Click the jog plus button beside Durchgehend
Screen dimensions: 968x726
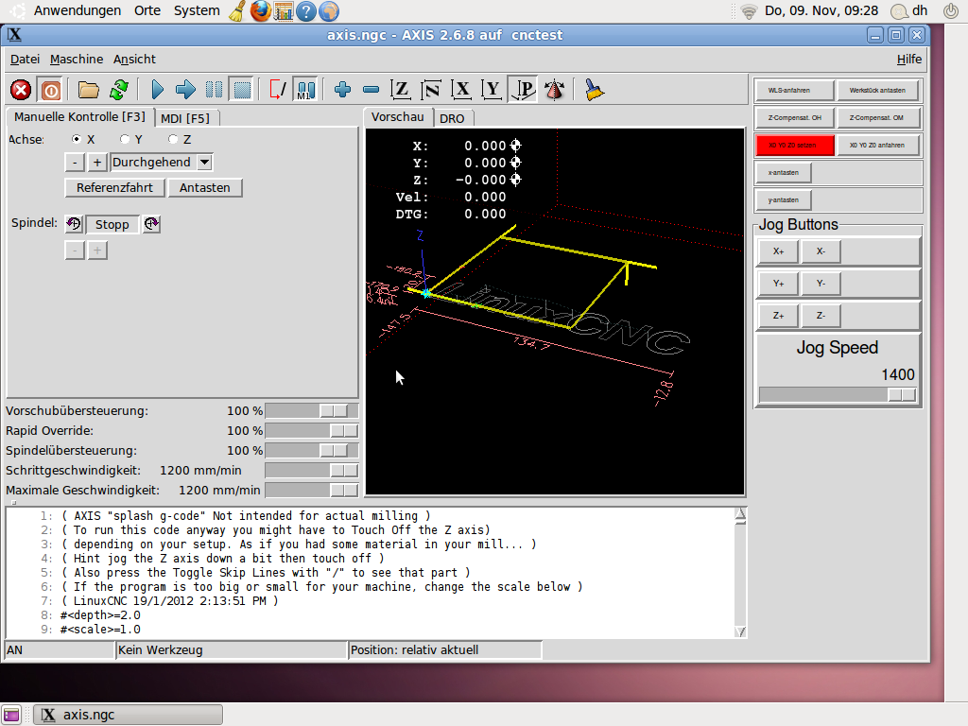click(x=97, y=163)
